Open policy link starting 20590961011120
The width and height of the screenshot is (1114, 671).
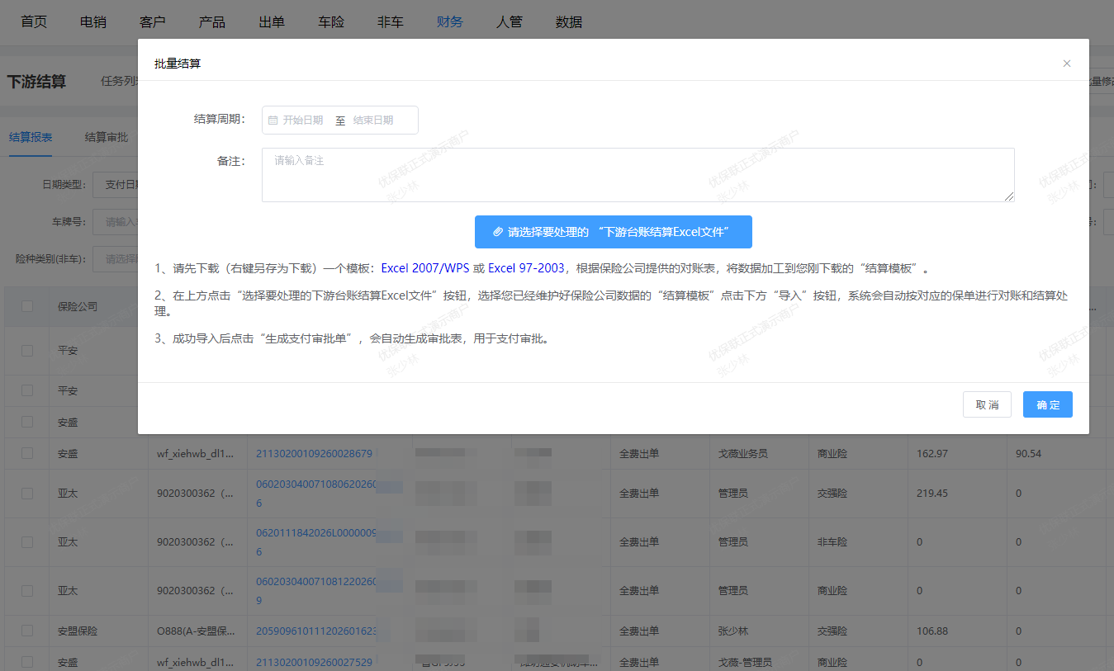[x=316, y=631]
